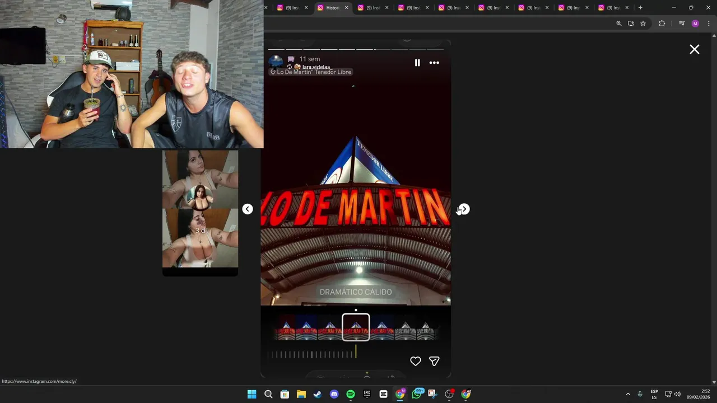This screenshot has width=717, height=403.
Task: Open Spotify from the taskbar
Action: (x=351, y=394)
